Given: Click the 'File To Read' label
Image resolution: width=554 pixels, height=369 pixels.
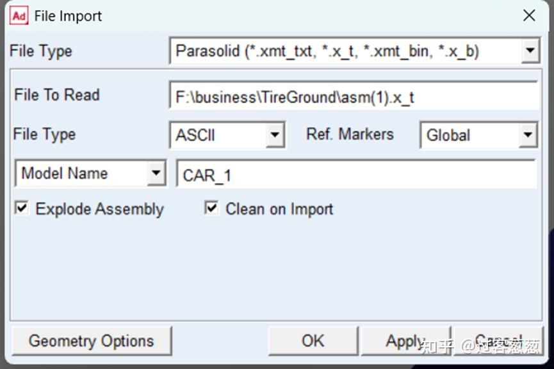Looking at the screenshot, I should [x=57, y=95].
